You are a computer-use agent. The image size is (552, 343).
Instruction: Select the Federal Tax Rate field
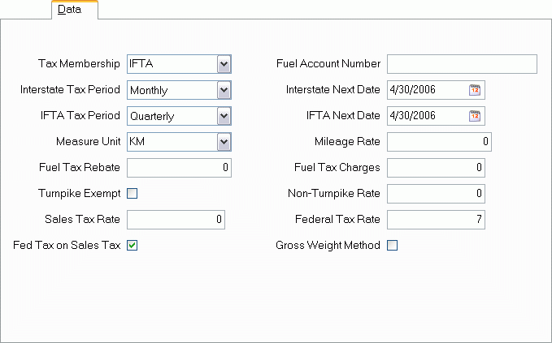point(436,220)
